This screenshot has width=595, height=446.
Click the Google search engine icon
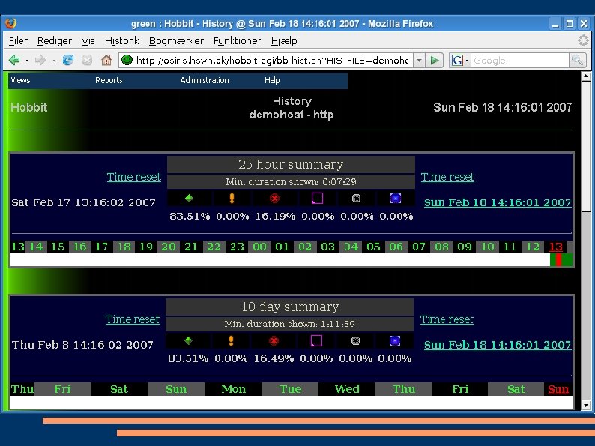point(457,61)
